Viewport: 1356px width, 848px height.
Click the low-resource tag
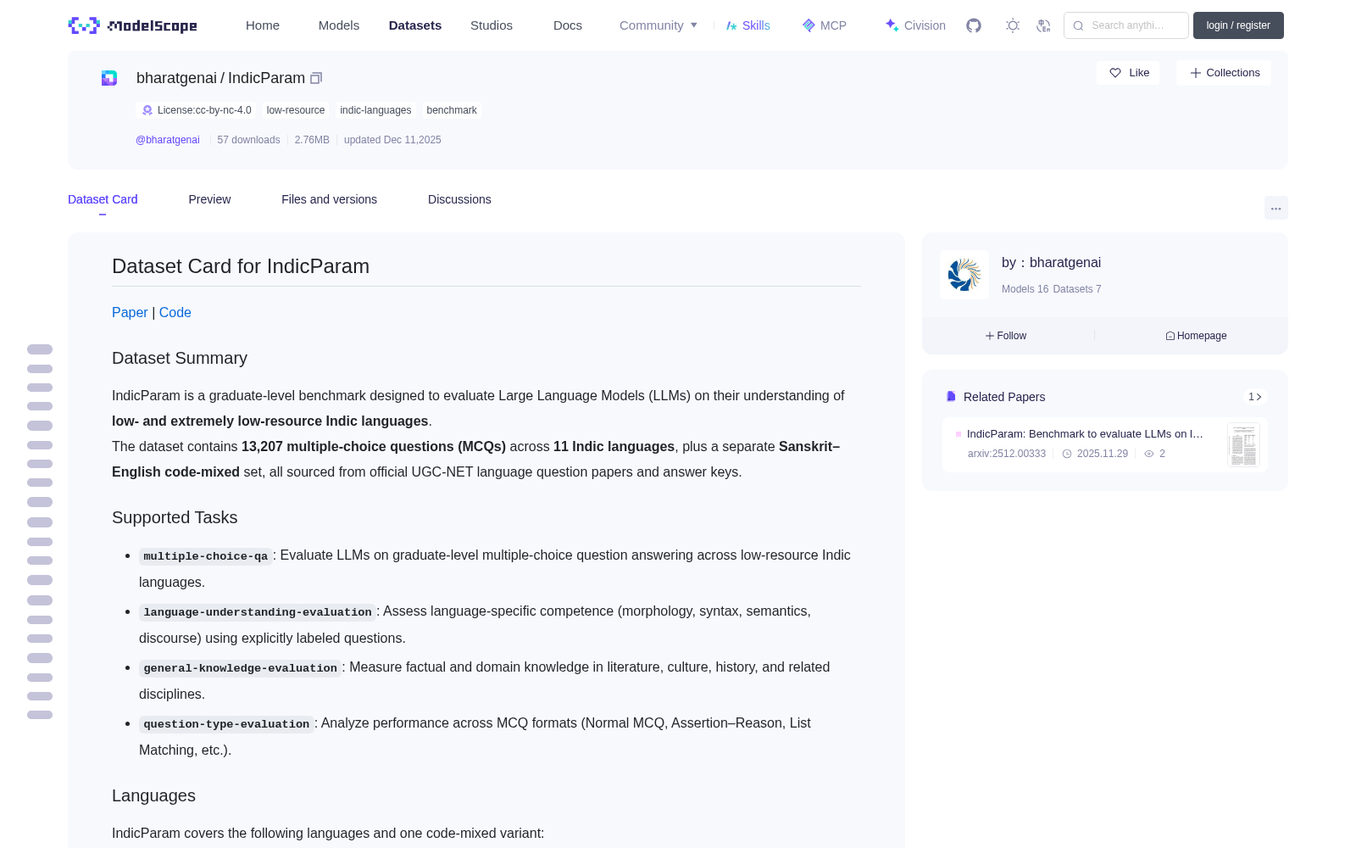tap(296, 110)
